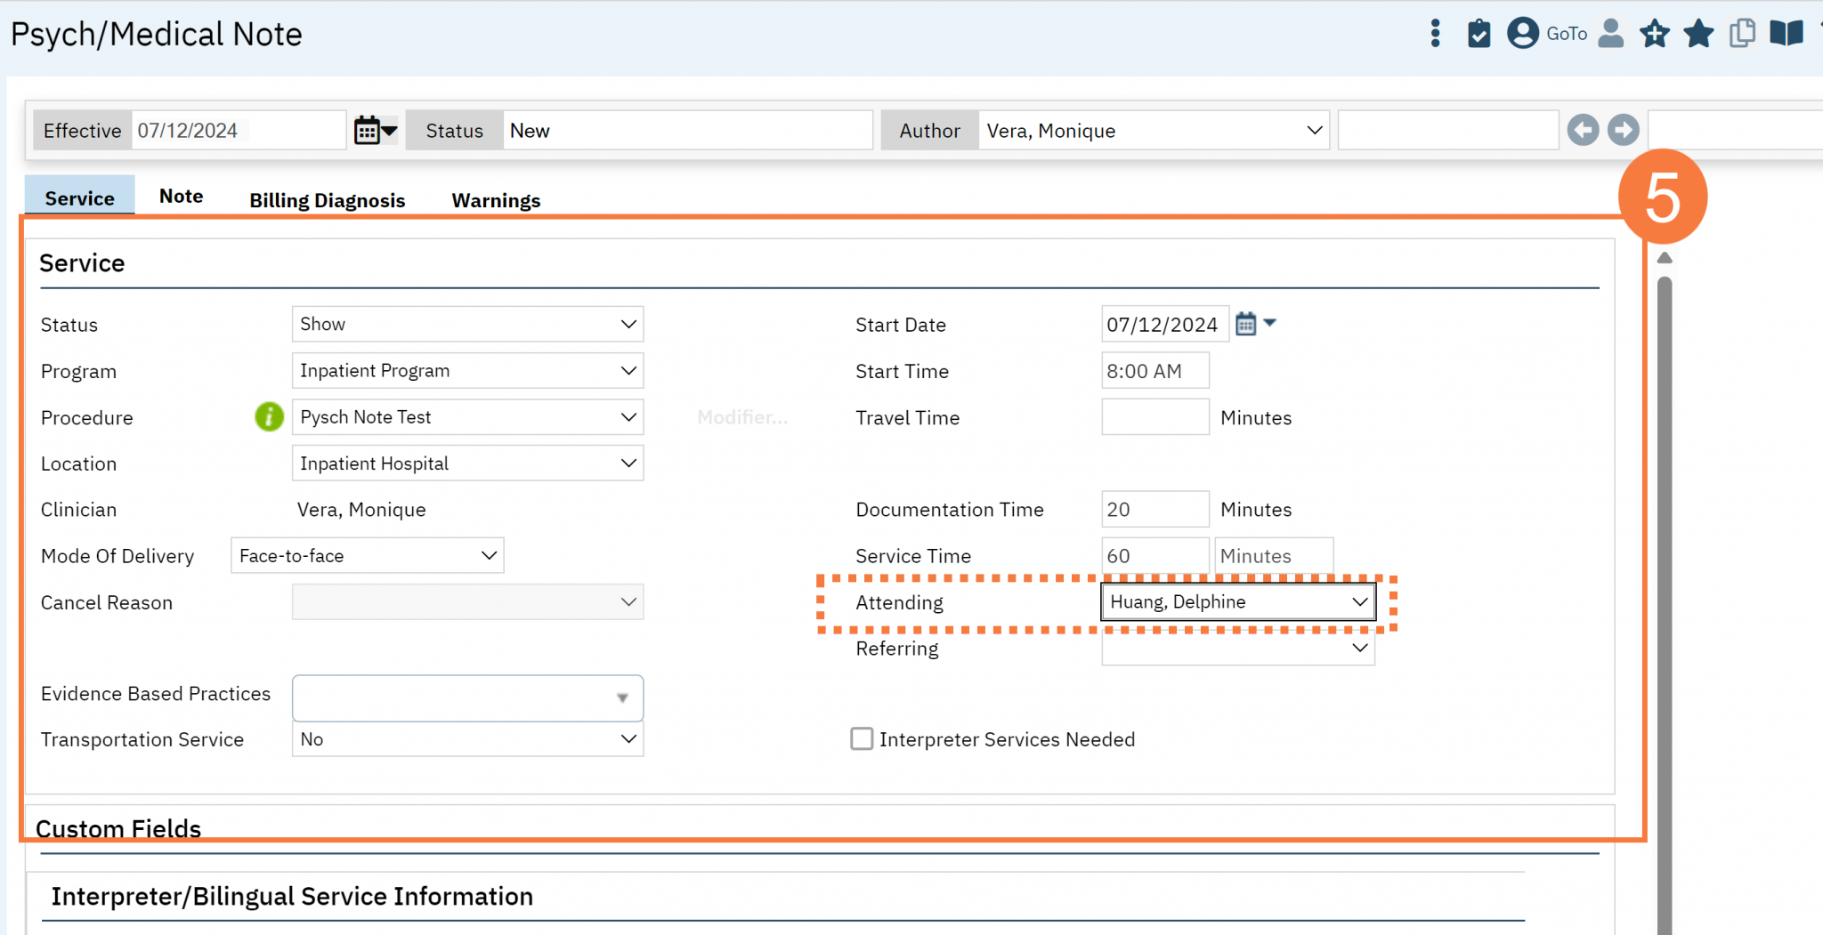Switch to the Billing Diagnosis tab
This screenshot has width=1823, height=935.
pos(327,199)
